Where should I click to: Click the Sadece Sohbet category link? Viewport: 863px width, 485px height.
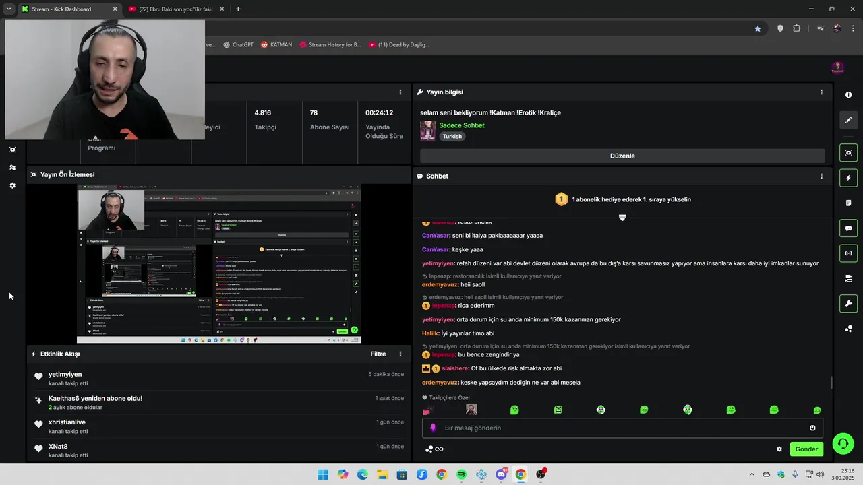pos(461,125)
